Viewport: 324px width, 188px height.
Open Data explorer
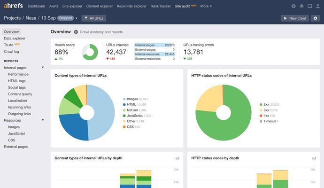[15, 38]
